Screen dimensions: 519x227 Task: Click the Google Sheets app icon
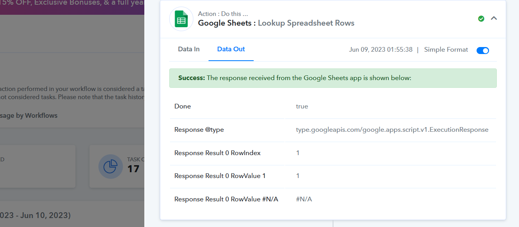(181, 19)
